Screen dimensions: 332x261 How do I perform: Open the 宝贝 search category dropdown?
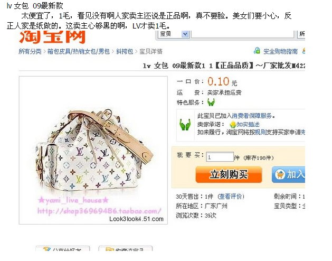tap(185, 34)
